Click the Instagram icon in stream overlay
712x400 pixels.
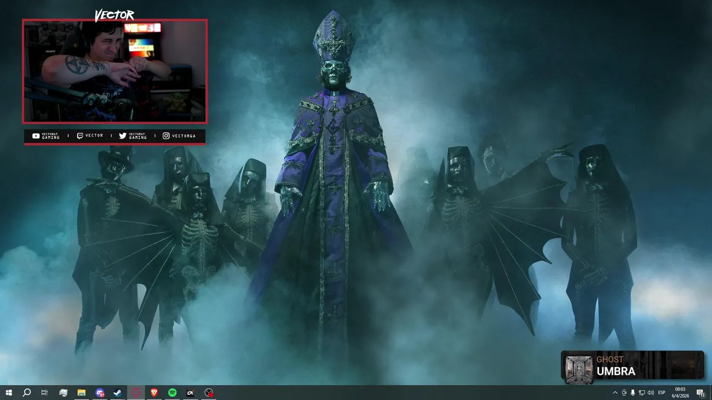point(166,136)
